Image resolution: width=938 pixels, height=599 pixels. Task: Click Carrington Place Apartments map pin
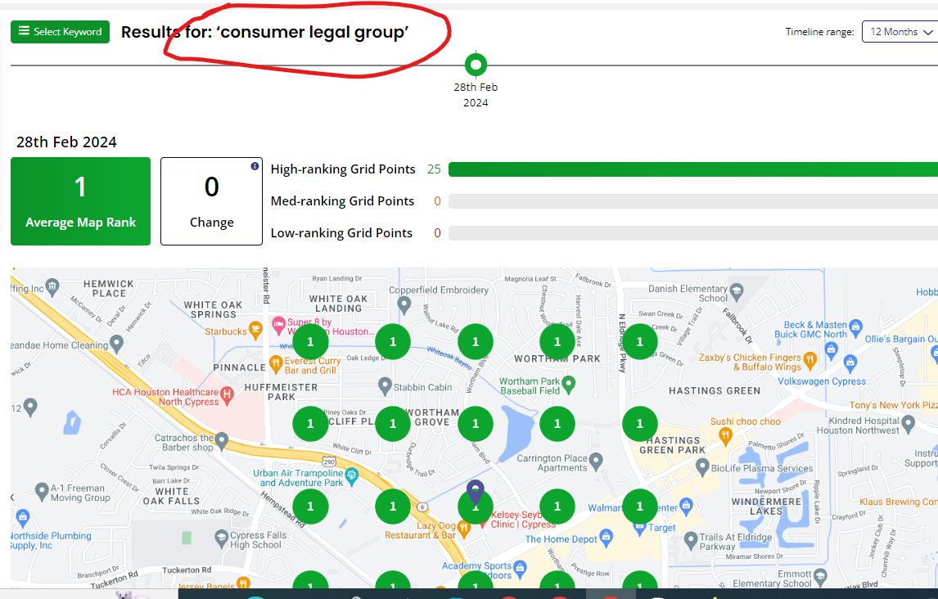(595, 460)
